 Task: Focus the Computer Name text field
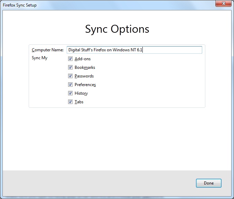click(134, 50)
